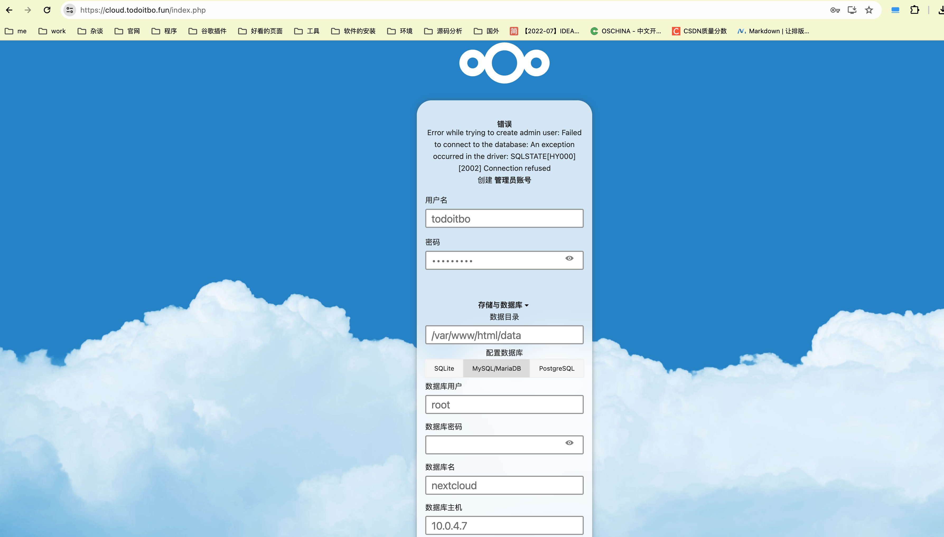This screenshot has height=537, width=944.
Task: Open the '杂谈' bookmarks folder
Action: click(90, 31)
